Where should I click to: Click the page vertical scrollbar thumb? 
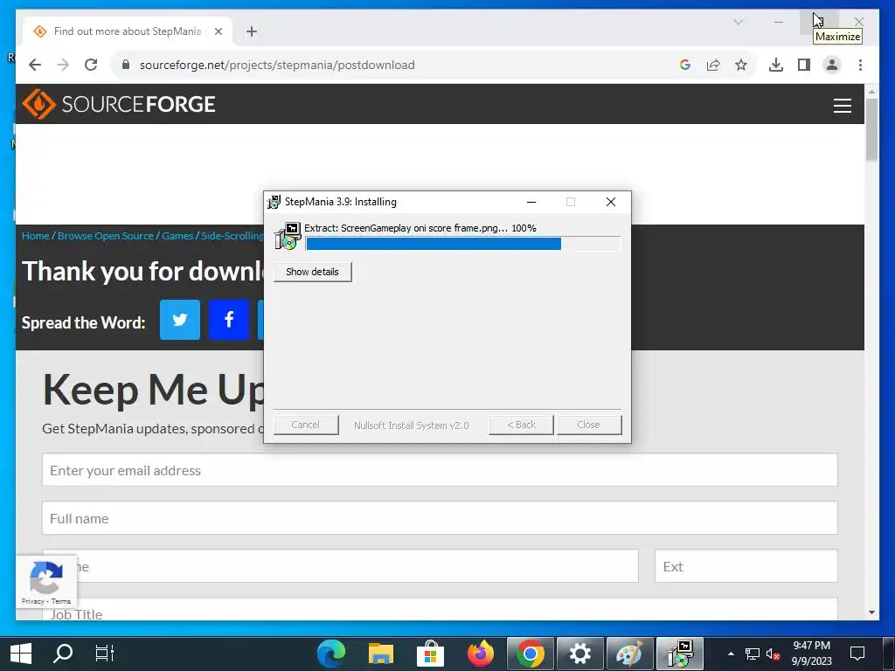tap(871, 129)
